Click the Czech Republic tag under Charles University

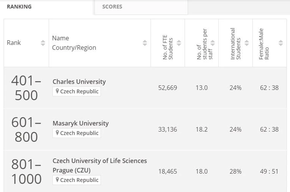pos(77,91)
